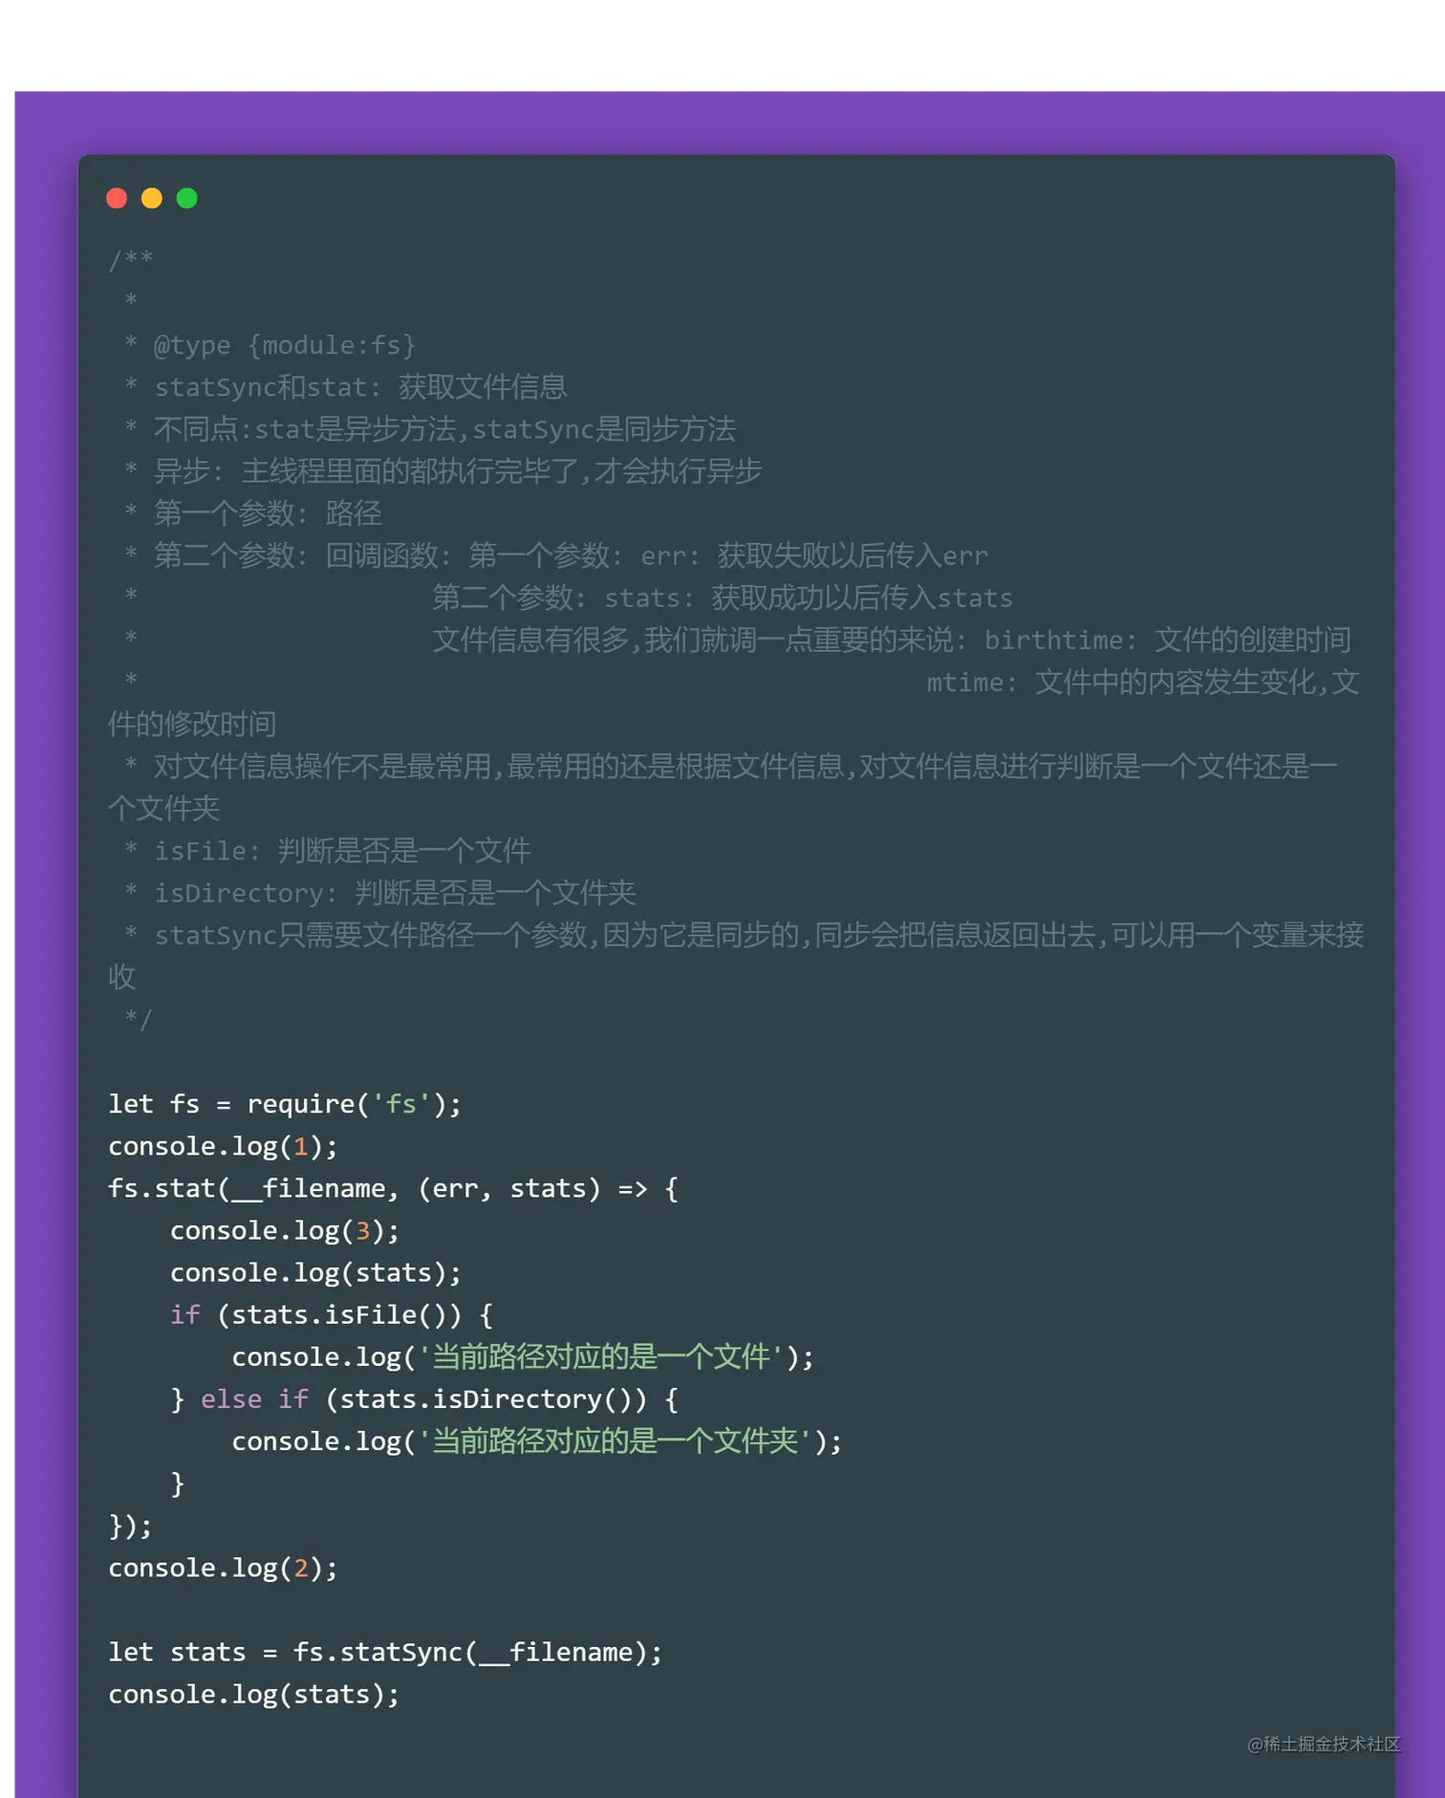Click the @type {module:fs} comment
Viewport: 1445px width, 1798px height.
click(284, 345)
